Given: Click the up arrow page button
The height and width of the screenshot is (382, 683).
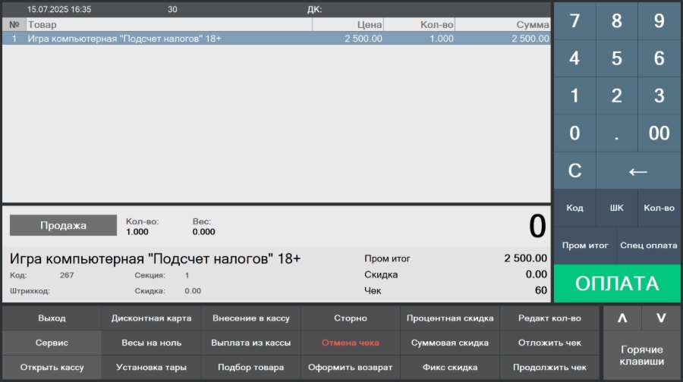Looking at the screenshot, I should [x=622, y=318].
